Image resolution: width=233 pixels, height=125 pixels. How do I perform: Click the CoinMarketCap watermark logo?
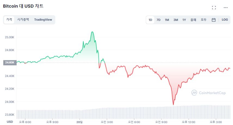coord(209,93)
